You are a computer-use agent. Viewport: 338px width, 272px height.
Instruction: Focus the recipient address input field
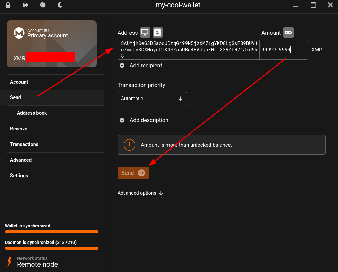click(188, 50)
